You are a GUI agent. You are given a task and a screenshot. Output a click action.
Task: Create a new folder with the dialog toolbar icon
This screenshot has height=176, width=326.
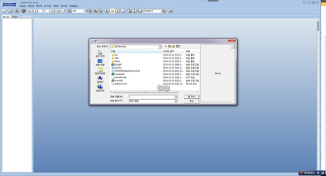pyautogui.click(x=173, y=46)
